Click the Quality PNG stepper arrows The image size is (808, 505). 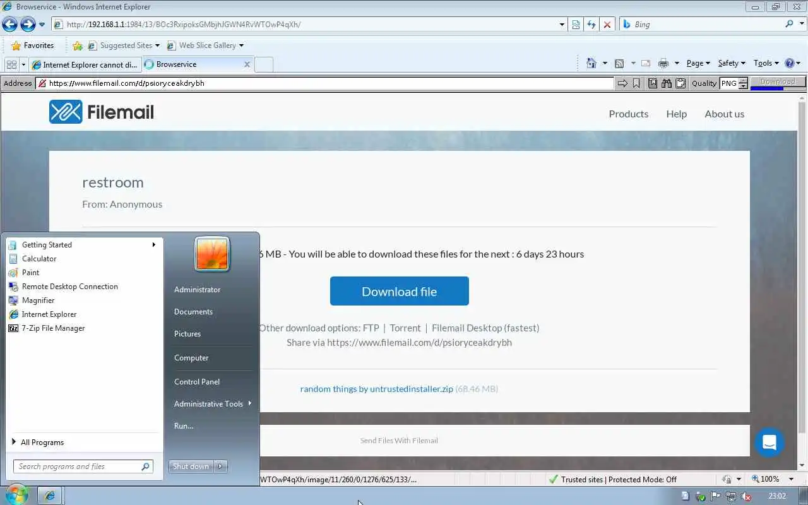743,83
